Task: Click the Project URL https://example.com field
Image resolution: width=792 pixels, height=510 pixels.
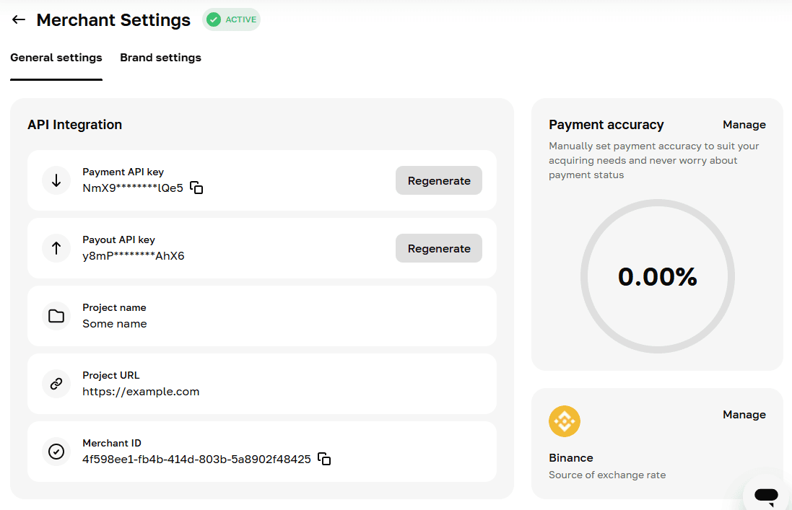Action: point(262,384)
